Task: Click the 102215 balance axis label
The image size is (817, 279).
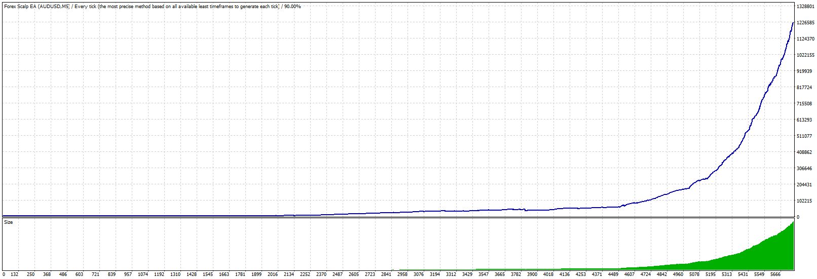Action: click(804, 201)
